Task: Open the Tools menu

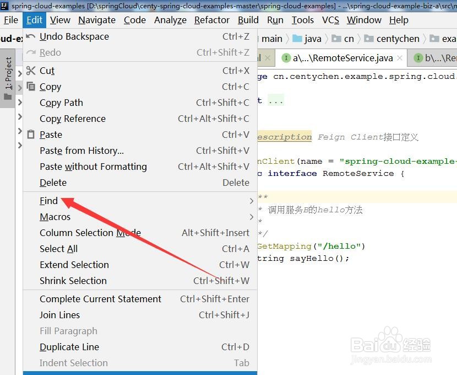Action: coord(302,20)
